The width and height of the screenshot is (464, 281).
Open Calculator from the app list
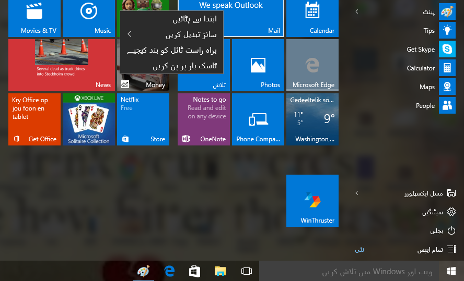[x=431, y=68]
